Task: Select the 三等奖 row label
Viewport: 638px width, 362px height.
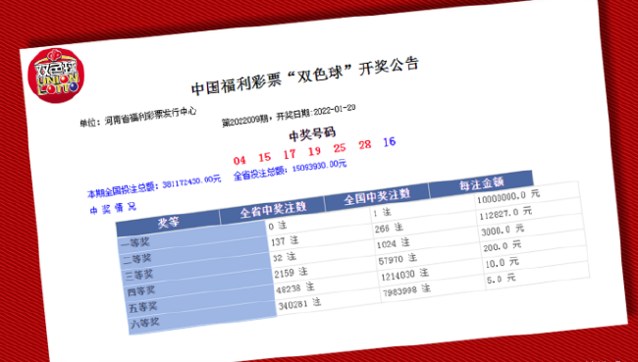Action: (x=139, y=275)
